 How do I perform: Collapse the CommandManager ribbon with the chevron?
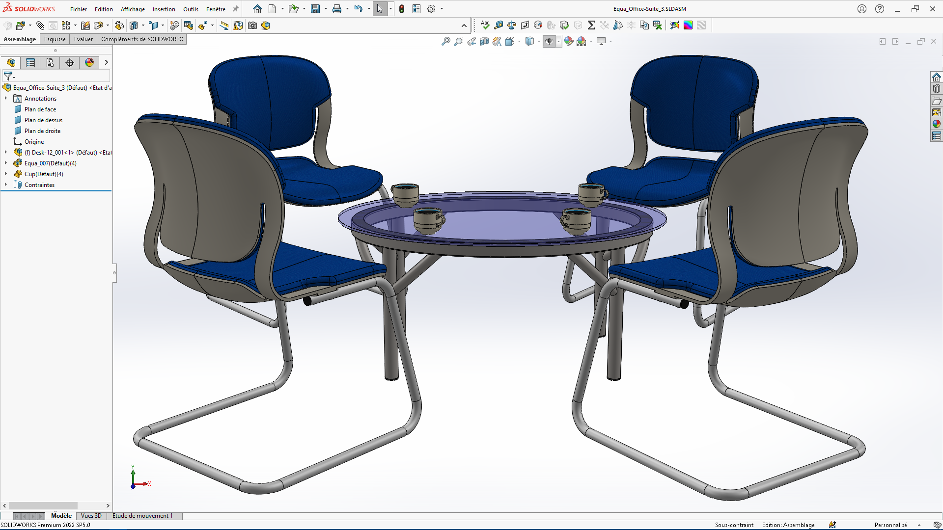click(x=464, y=26)
